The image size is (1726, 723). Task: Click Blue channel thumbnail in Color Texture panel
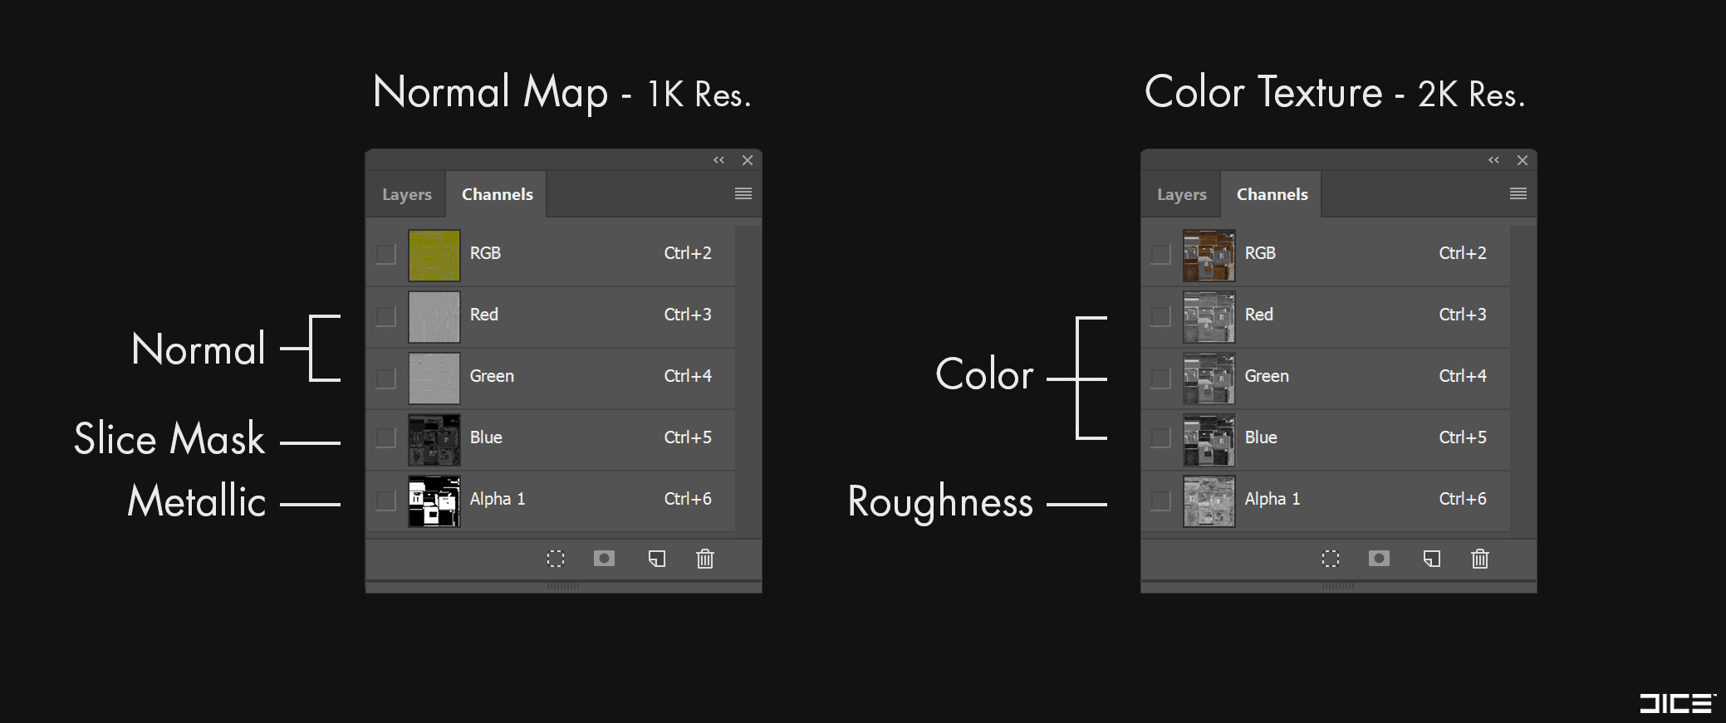click(x=1209, y=439)
